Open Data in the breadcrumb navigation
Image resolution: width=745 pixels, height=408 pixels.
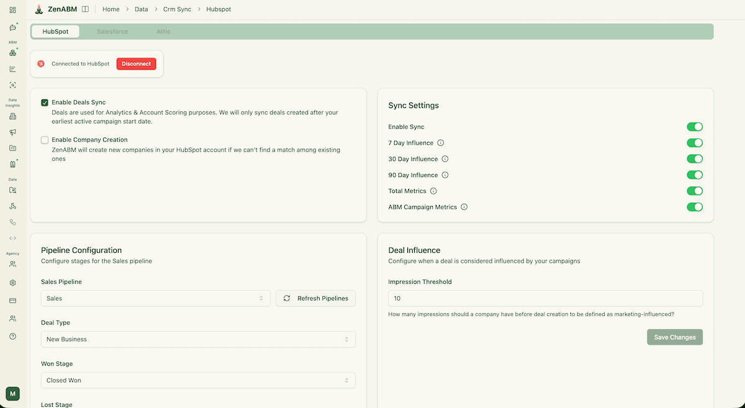click(x=141, y=9)
